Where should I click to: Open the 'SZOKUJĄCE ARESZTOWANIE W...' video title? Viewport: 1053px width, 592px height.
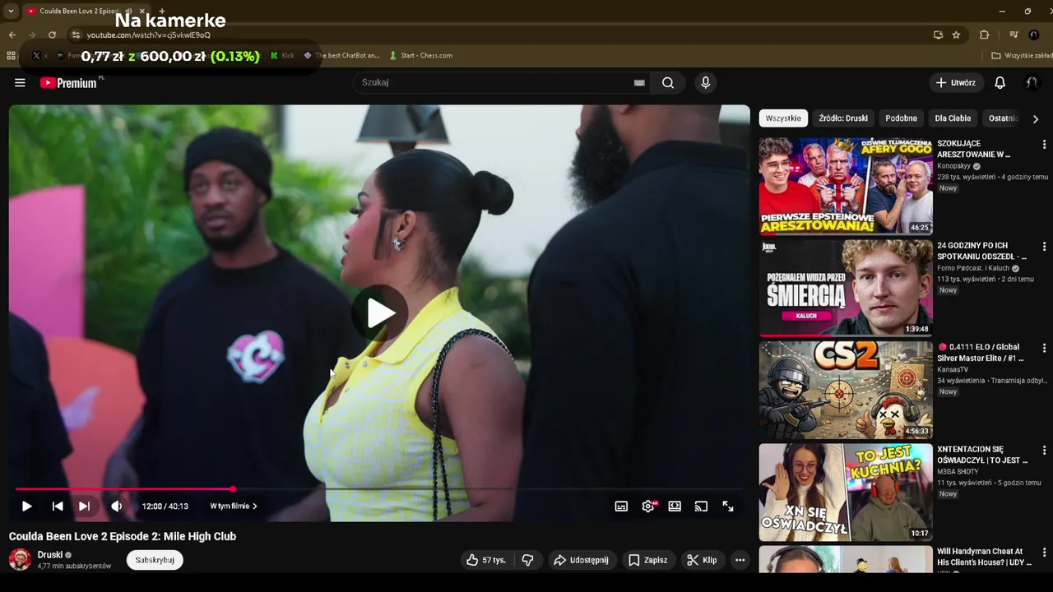point(974,149)
